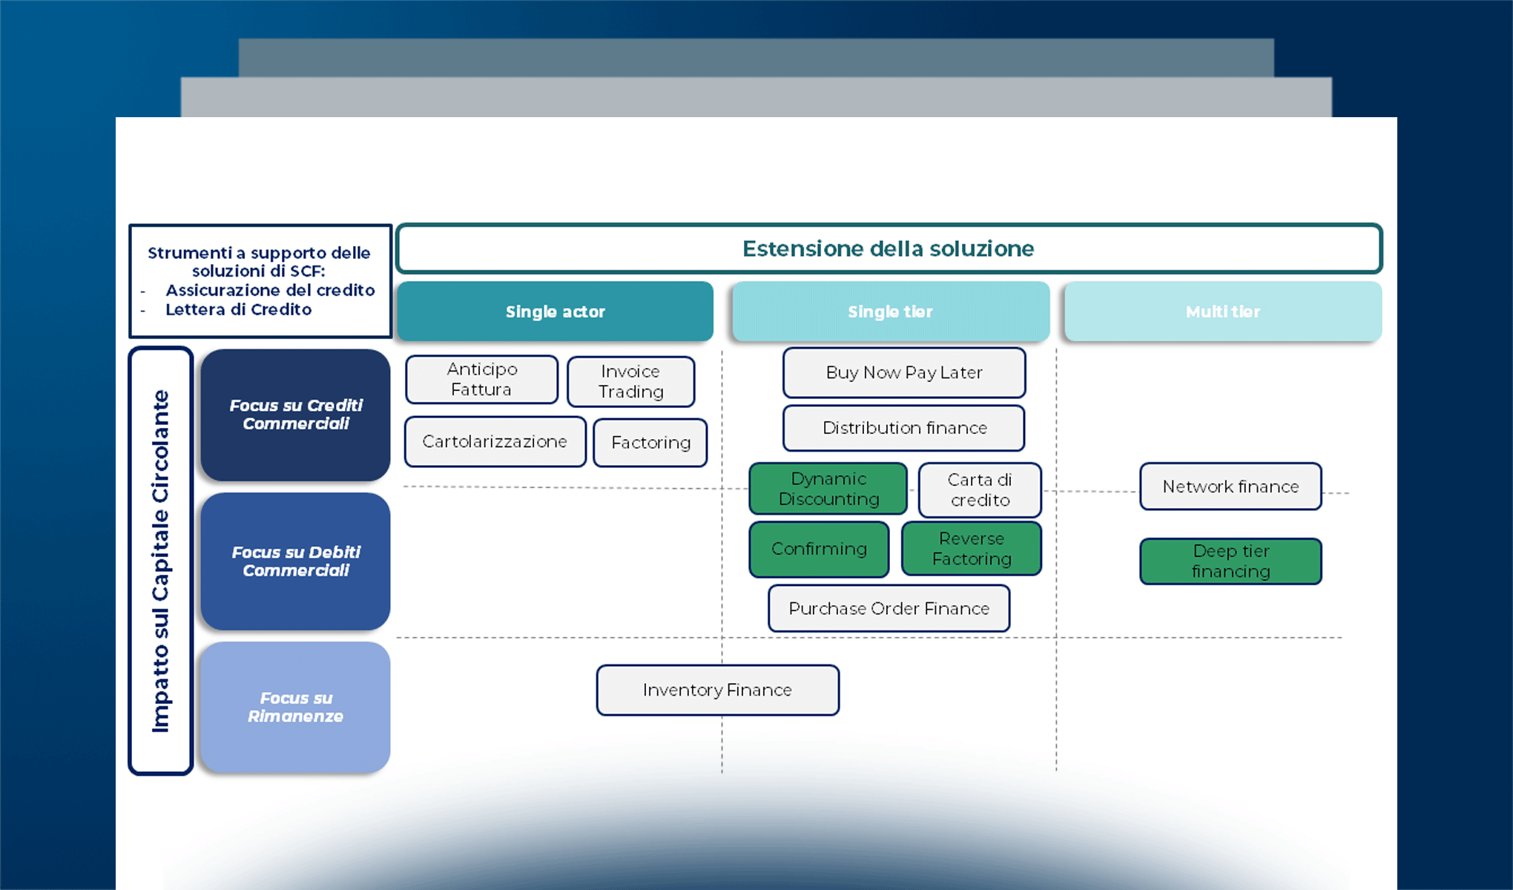The height and width of the screenshot is (890, 1513).
Task: Click Buy Now Pay Later box
Action: 903,372
